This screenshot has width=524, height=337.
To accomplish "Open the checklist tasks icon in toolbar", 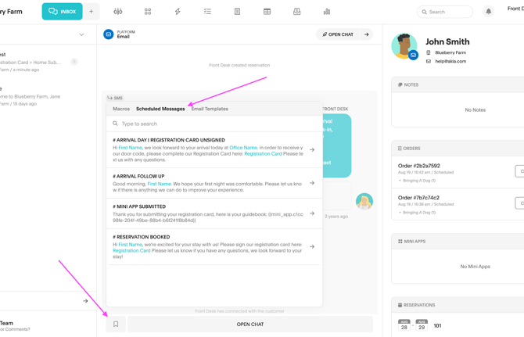I will click(207, 12).
